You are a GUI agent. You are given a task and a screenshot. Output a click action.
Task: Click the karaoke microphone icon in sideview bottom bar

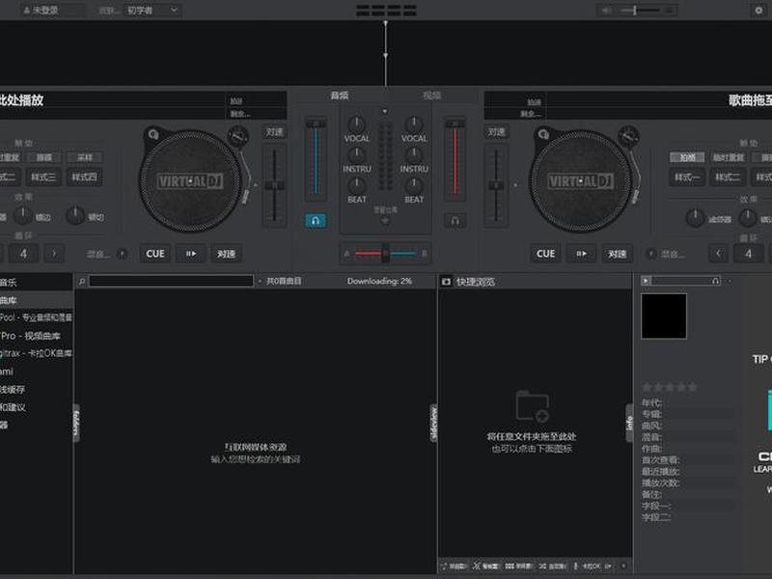coord(575,566)
